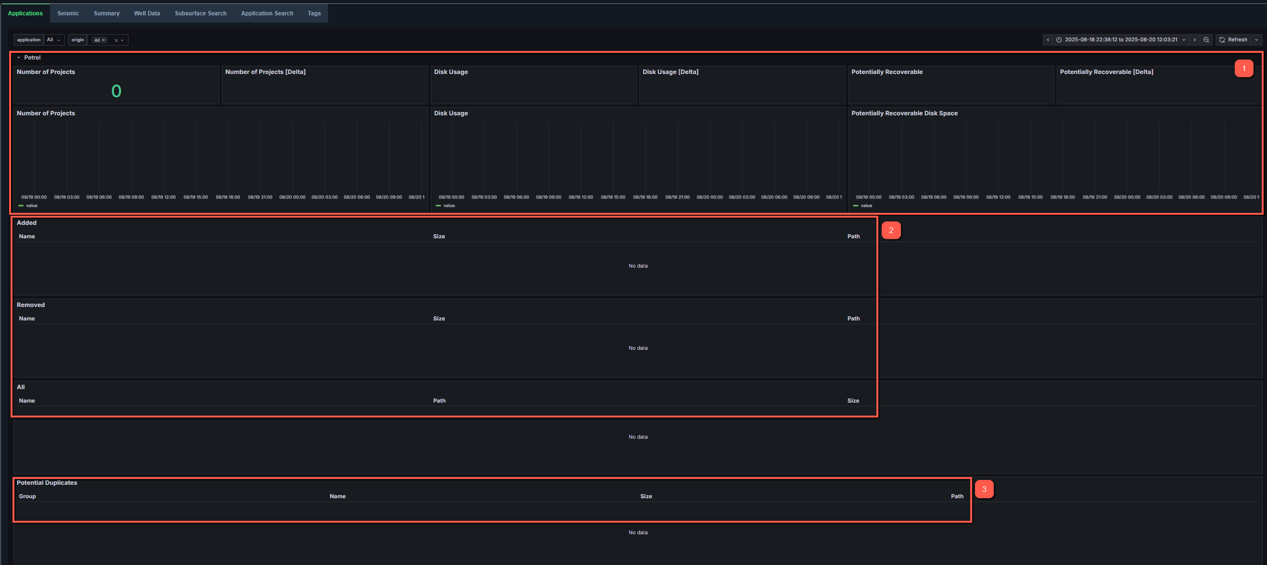This screenshot has width=1267, height=565.
Task: Shift time range forward with right arrow
Action: coord(1194,40)
